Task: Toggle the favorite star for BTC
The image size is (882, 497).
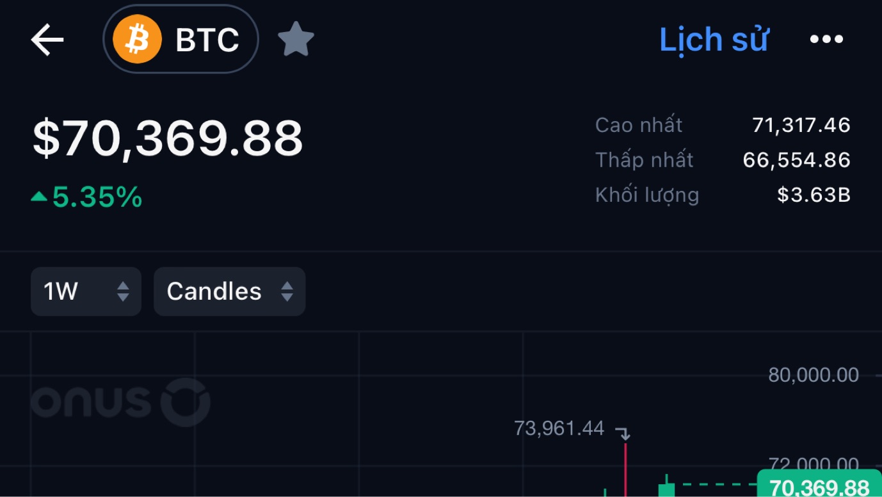Action: pyautogui.click(x=296, y=40)
